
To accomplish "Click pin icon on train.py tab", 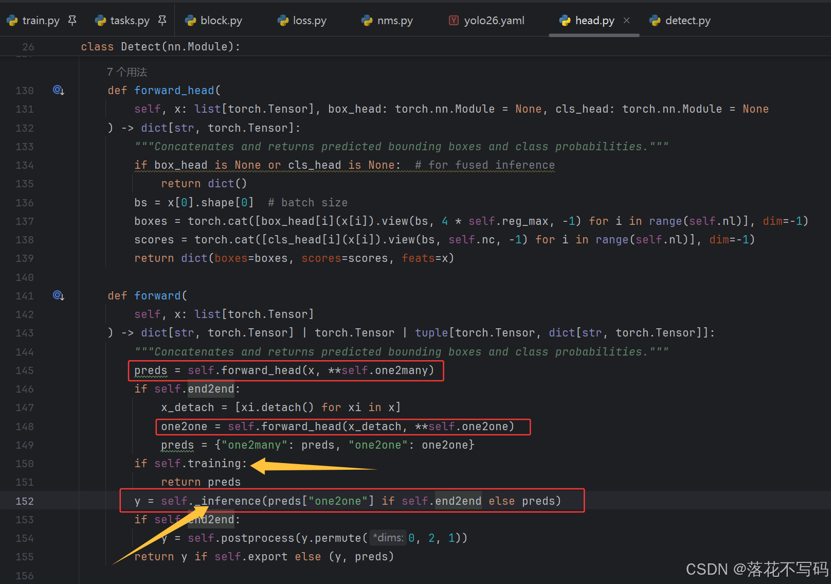I will click(73, 21).
